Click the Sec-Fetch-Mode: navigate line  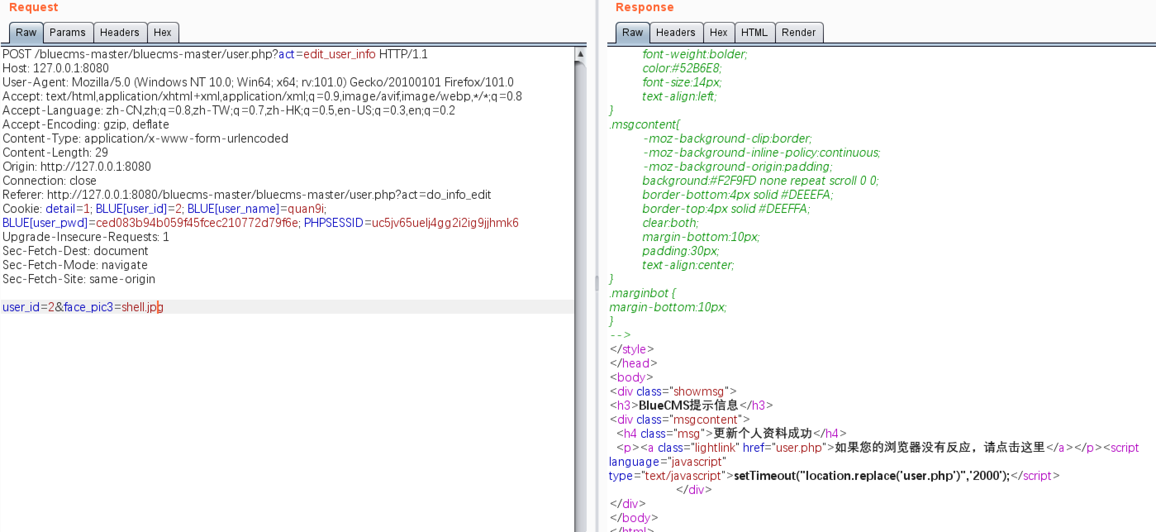pyautogui.click(x=75, y=265)
